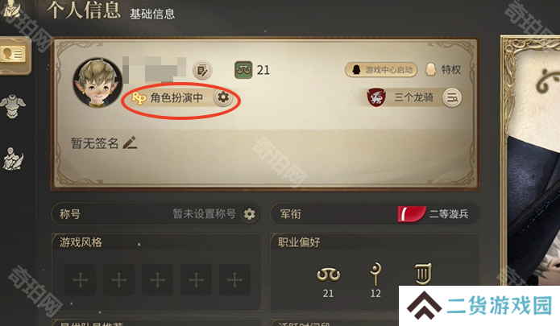The height and width of the screenshot is (326, 560).
Task: Open role-play status gear settings
Action: pos(223,97)
